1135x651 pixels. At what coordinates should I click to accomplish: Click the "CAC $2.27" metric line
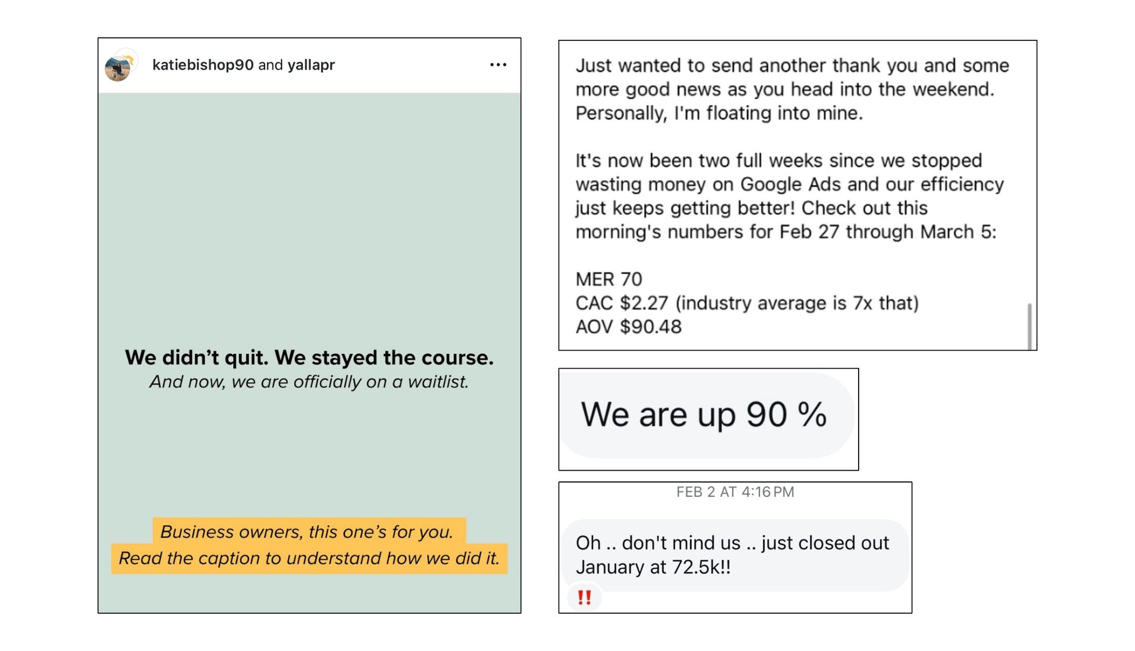click(x=747, y=303)
